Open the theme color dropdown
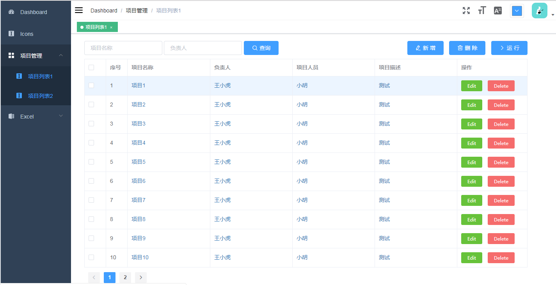 pyautogui.click(x=517, y=11)
